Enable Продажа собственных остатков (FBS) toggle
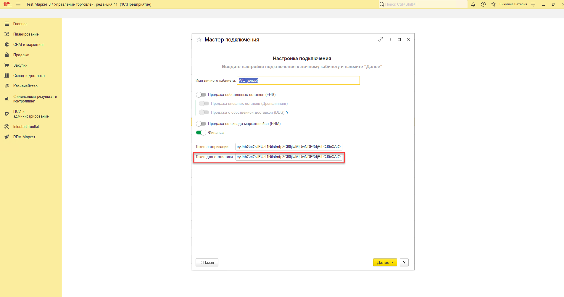The image size is (564, 297). coord(201,94)
